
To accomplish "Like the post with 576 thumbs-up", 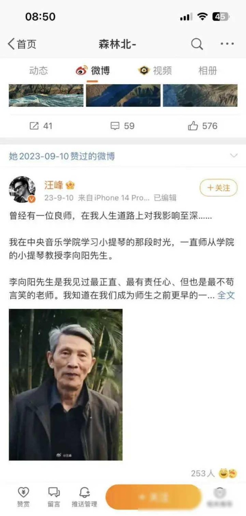I will pos(203,126).
